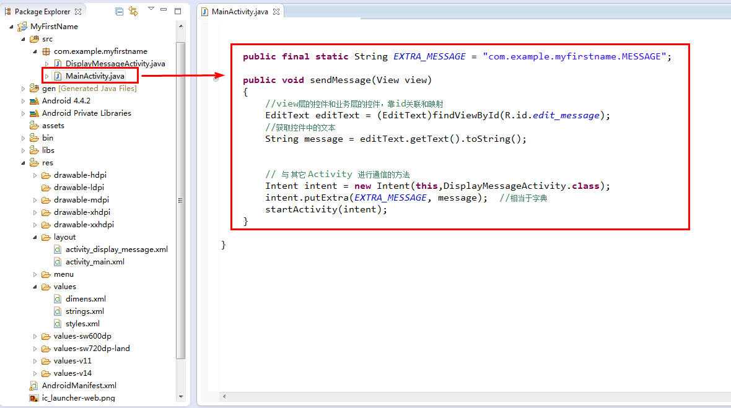Collapse the res folder
This screenshot has width=731, height=408.
[23, 163]
